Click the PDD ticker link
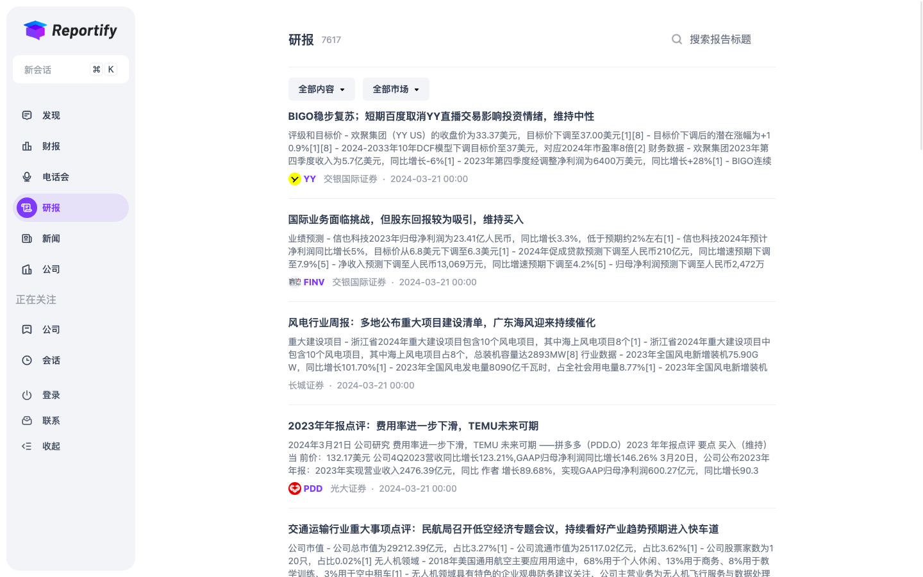This screenshot has height=577, width=923. click(x=313, y=489)
